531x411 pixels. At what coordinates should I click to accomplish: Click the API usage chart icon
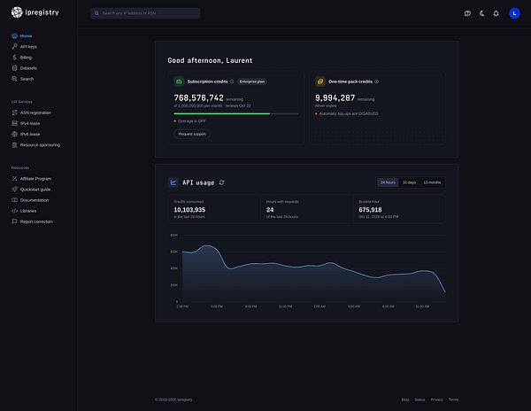click(173, 182)
